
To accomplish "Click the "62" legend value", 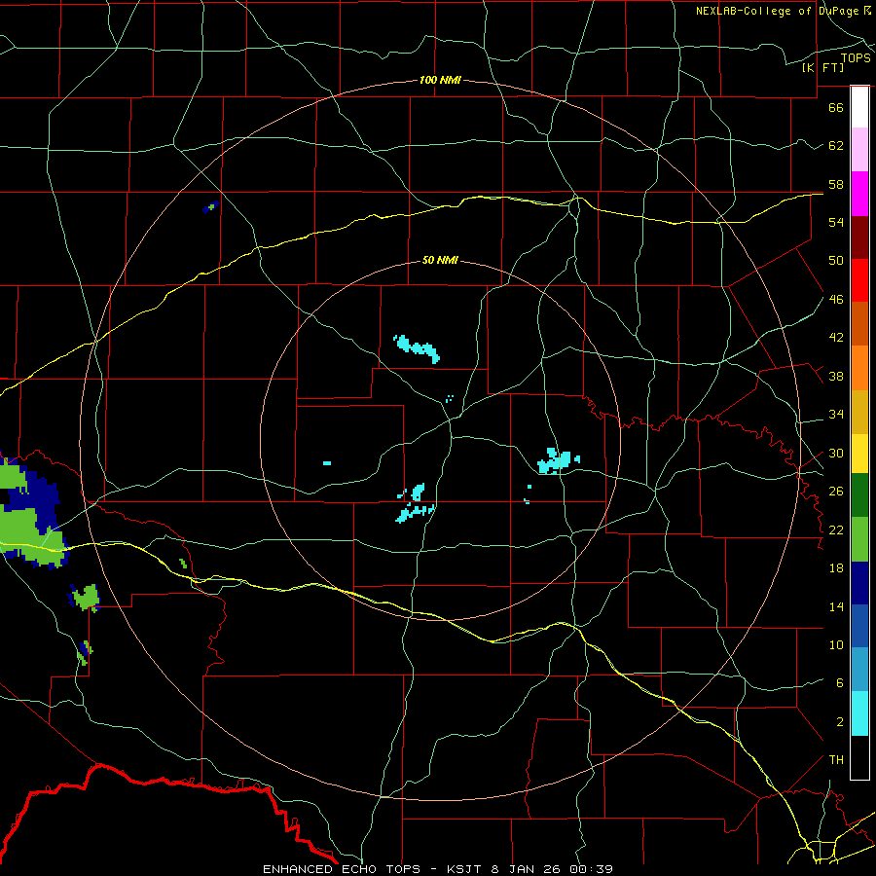I will [x=836, y=146].
